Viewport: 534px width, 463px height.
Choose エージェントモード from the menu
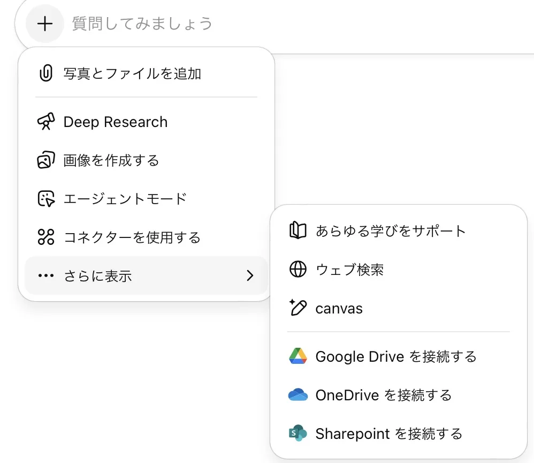[125, 199]
